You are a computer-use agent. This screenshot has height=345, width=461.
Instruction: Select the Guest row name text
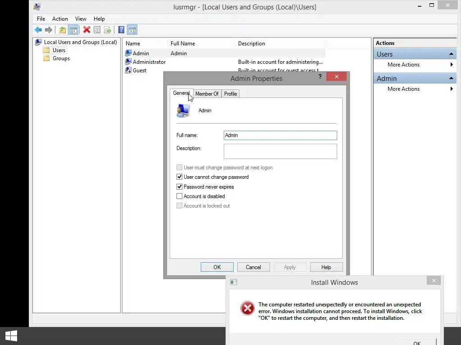[140, 71]
